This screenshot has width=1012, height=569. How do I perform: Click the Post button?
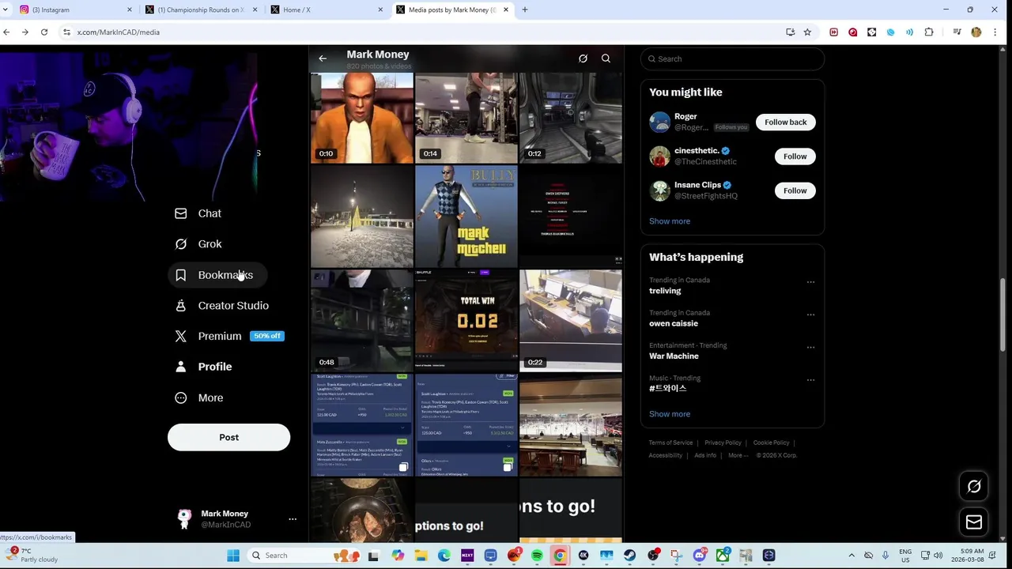pos(228,437)
